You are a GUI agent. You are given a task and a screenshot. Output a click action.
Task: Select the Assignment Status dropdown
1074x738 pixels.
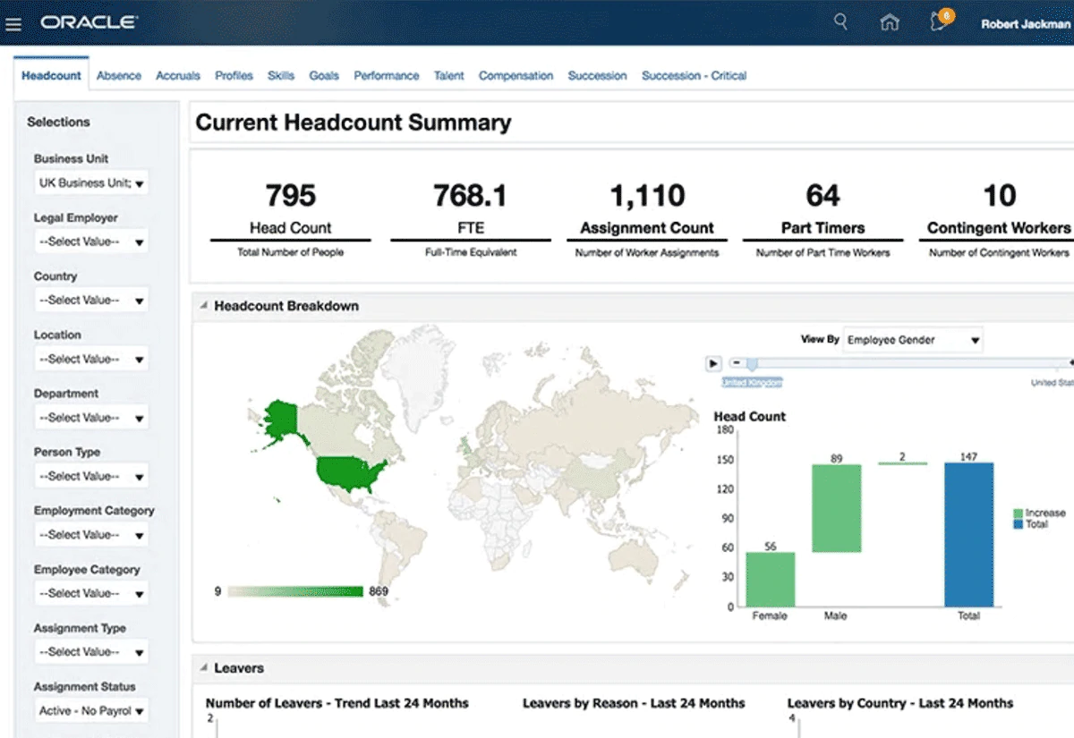[x=91, y=711]
